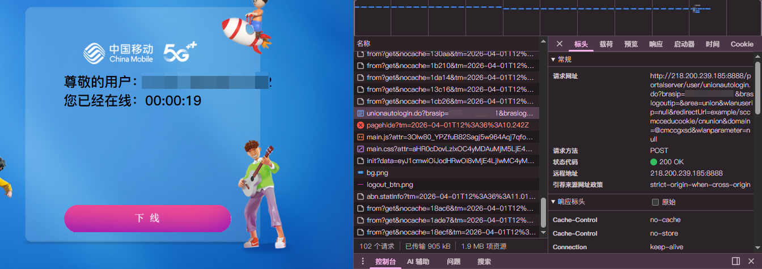
Task: Open the 时间 tab
Action: [x=713, y=44]
